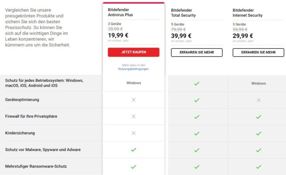Click the Geräteoptimierung X icon for Antivirus Plus
Screen dimensions: 286x175
[134, 100]
